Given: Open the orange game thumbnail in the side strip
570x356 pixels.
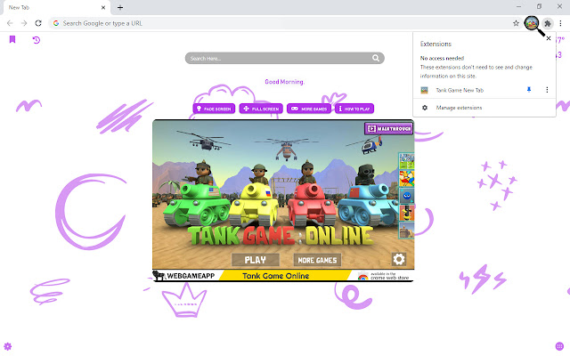Looking at the screenshot, I should pos(406,214).
